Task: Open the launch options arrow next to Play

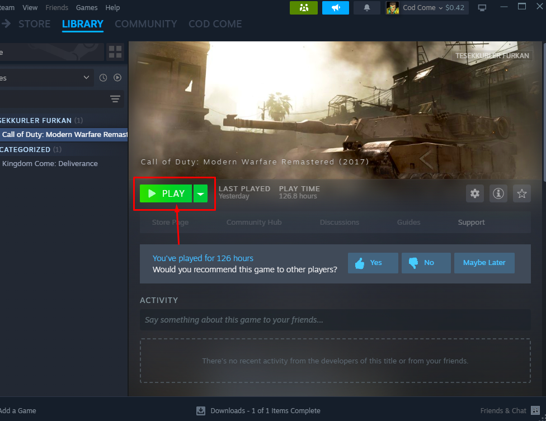Action: tap(201, 193)
